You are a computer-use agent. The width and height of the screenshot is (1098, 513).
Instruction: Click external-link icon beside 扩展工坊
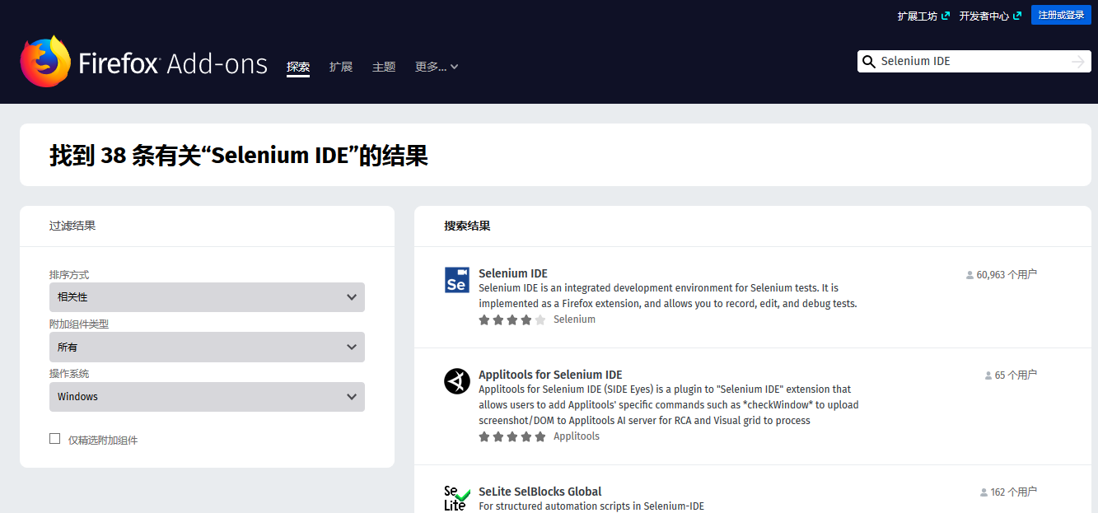point(946,16)
